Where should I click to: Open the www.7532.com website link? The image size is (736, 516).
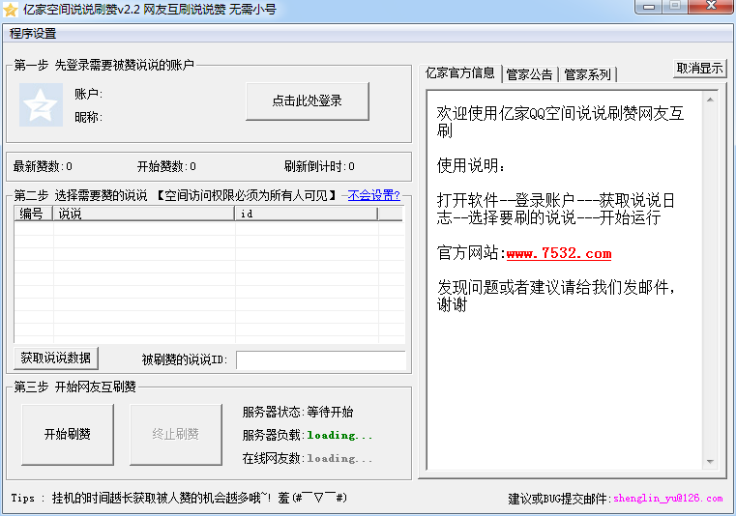558,254
